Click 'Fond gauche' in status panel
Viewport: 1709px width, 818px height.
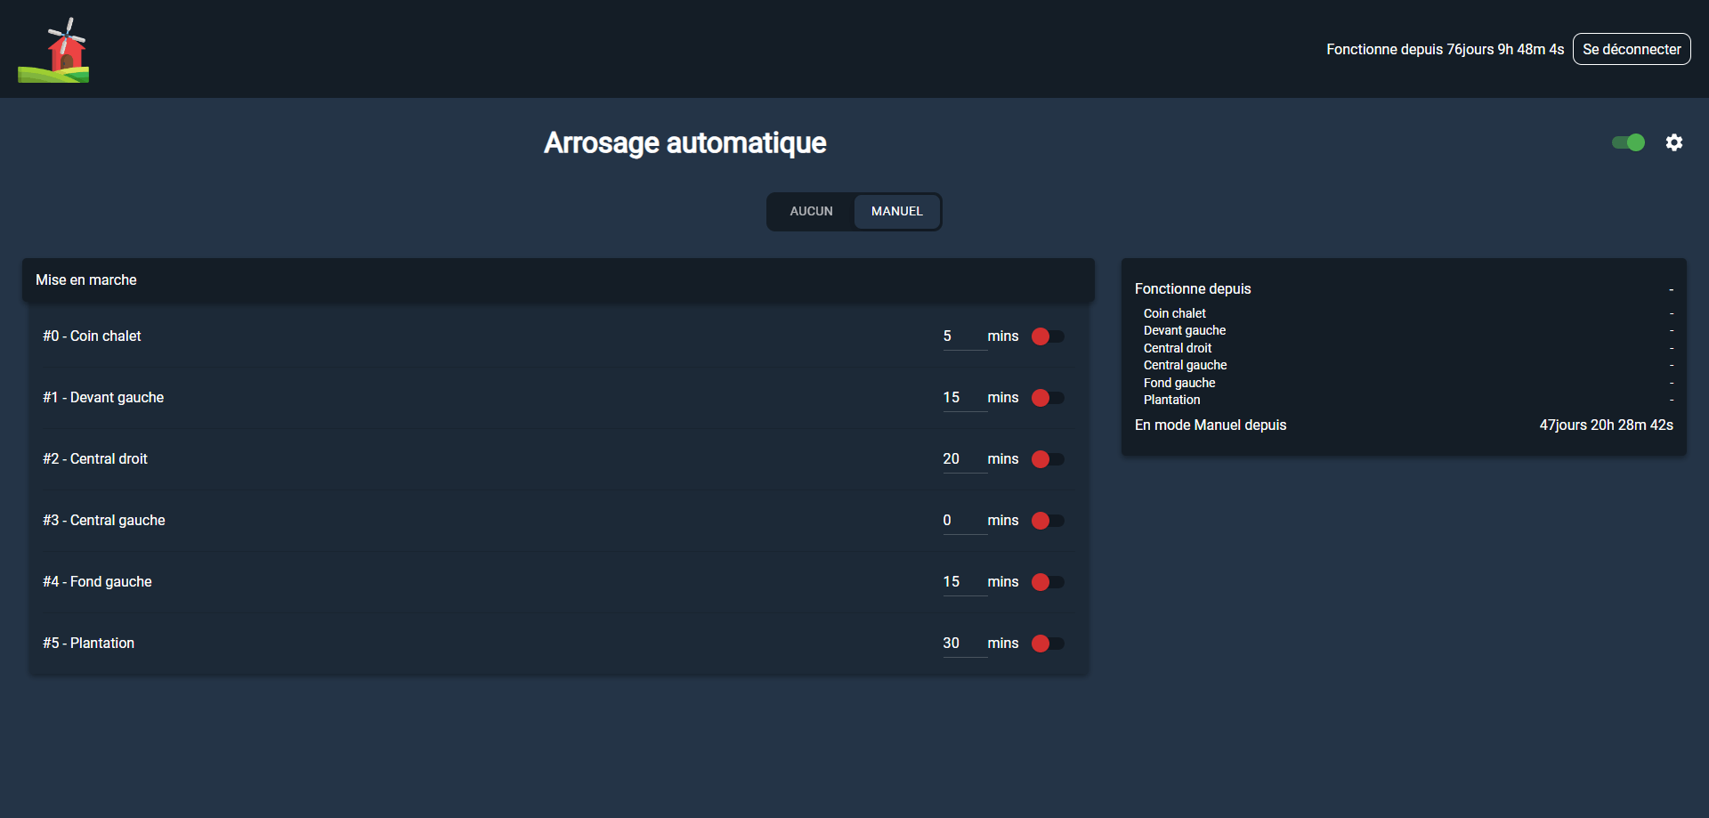point(1179,383)
